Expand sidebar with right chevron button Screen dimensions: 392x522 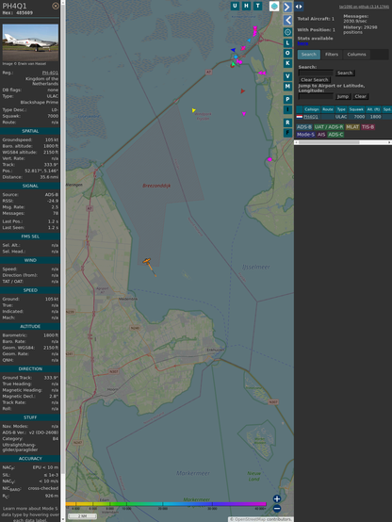[x=287, y=7]
